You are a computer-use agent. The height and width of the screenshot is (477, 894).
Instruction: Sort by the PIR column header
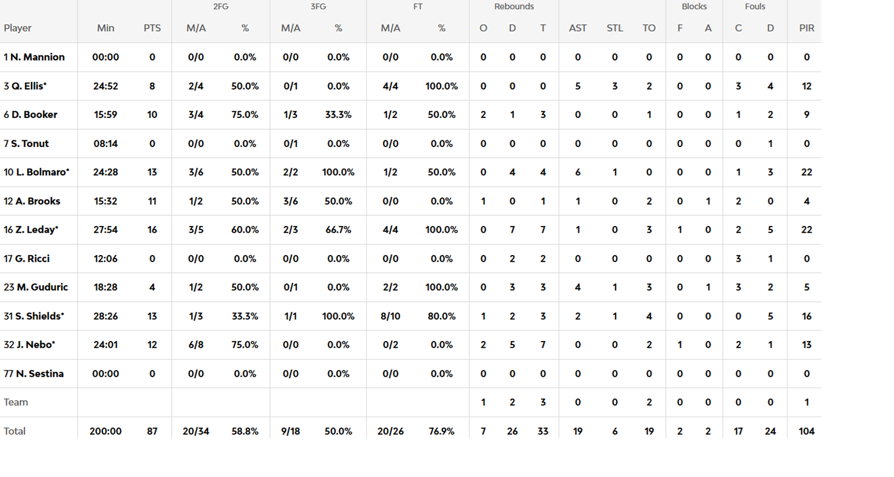click(806, 28)
